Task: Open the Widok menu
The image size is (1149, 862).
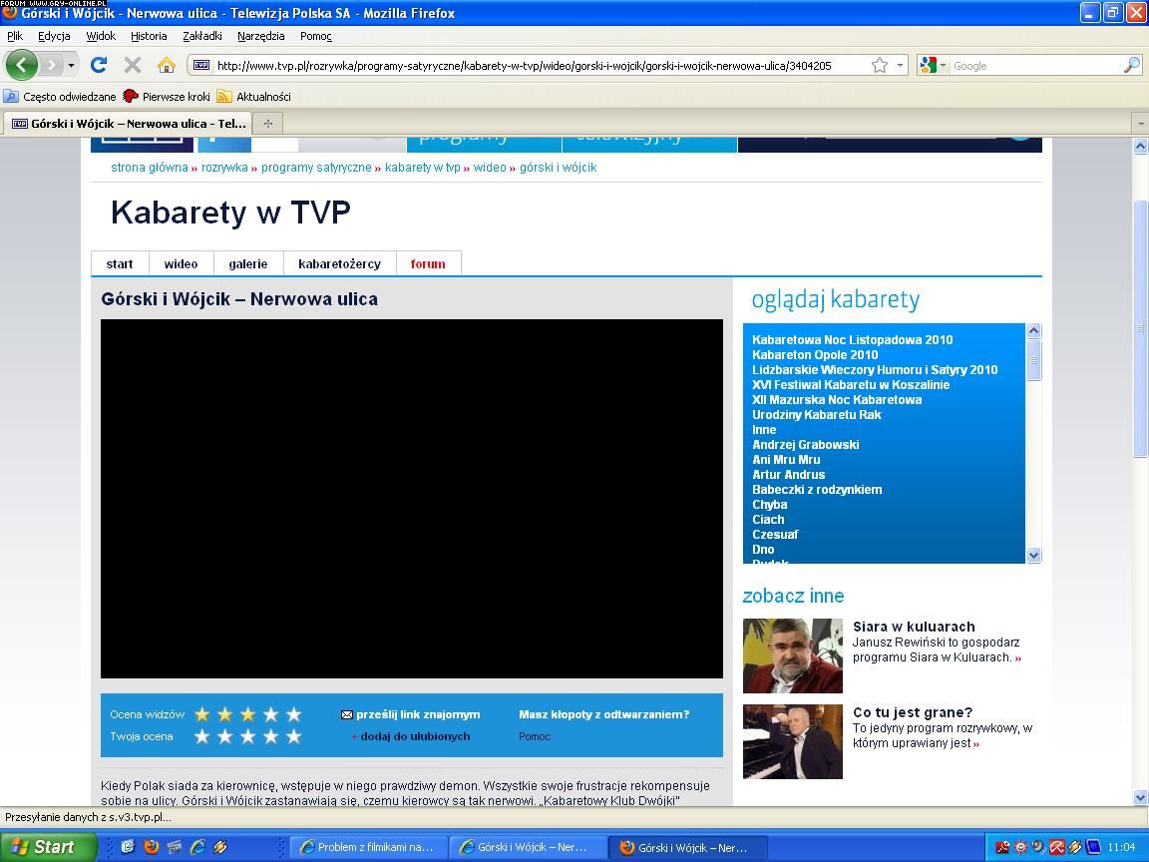Action: (x=101, y=36)
